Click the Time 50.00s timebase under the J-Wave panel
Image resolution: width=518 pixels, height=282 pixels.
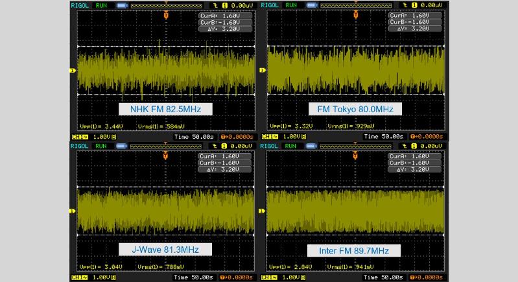point(193,277)
